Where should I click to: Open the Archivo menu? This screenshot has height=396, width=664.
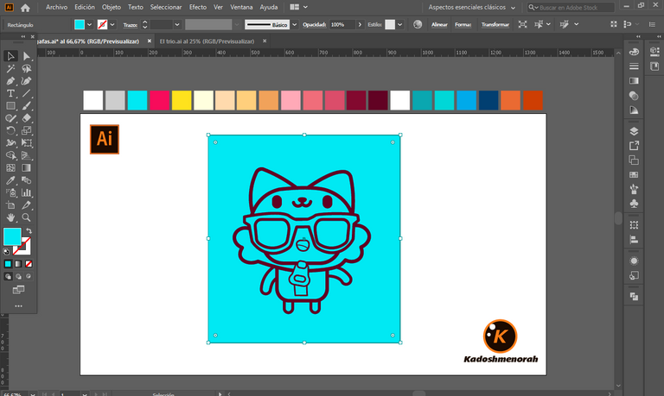point(56,7)
